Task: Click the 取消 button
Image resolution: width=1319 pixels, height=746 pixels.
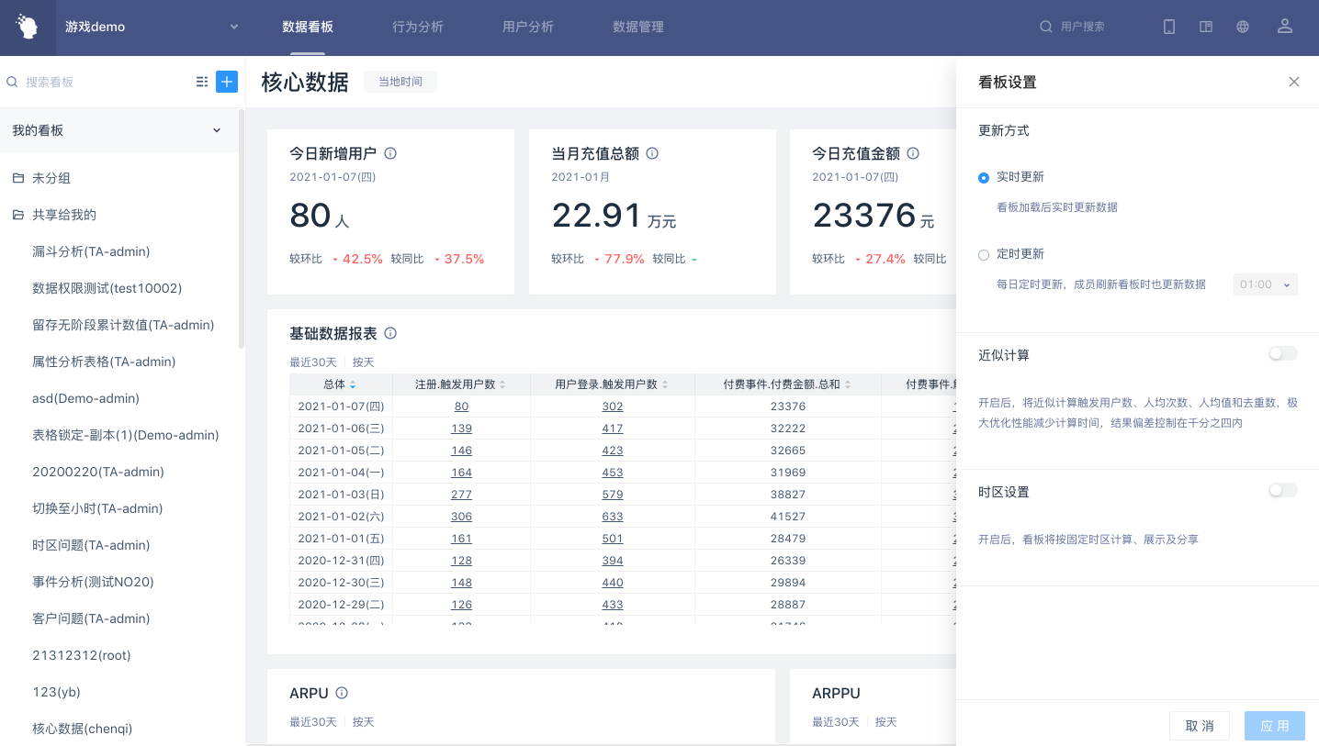Action: coord(1200,726)
